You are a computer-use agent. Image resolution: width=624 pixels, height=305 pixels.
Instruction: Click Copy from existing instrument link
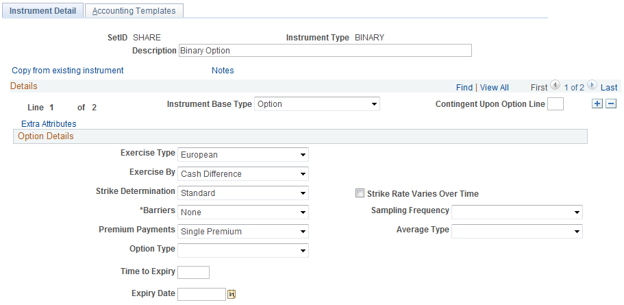click(x=68, y=70)
